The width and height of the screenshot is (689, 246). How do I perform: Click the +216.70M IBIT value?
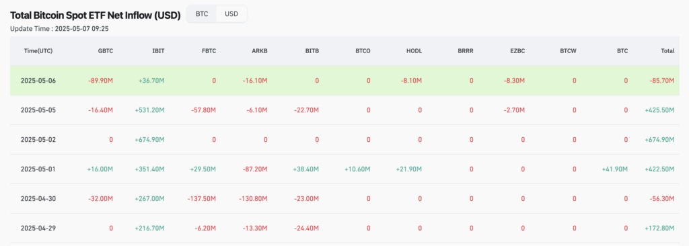tap(150, 229)
